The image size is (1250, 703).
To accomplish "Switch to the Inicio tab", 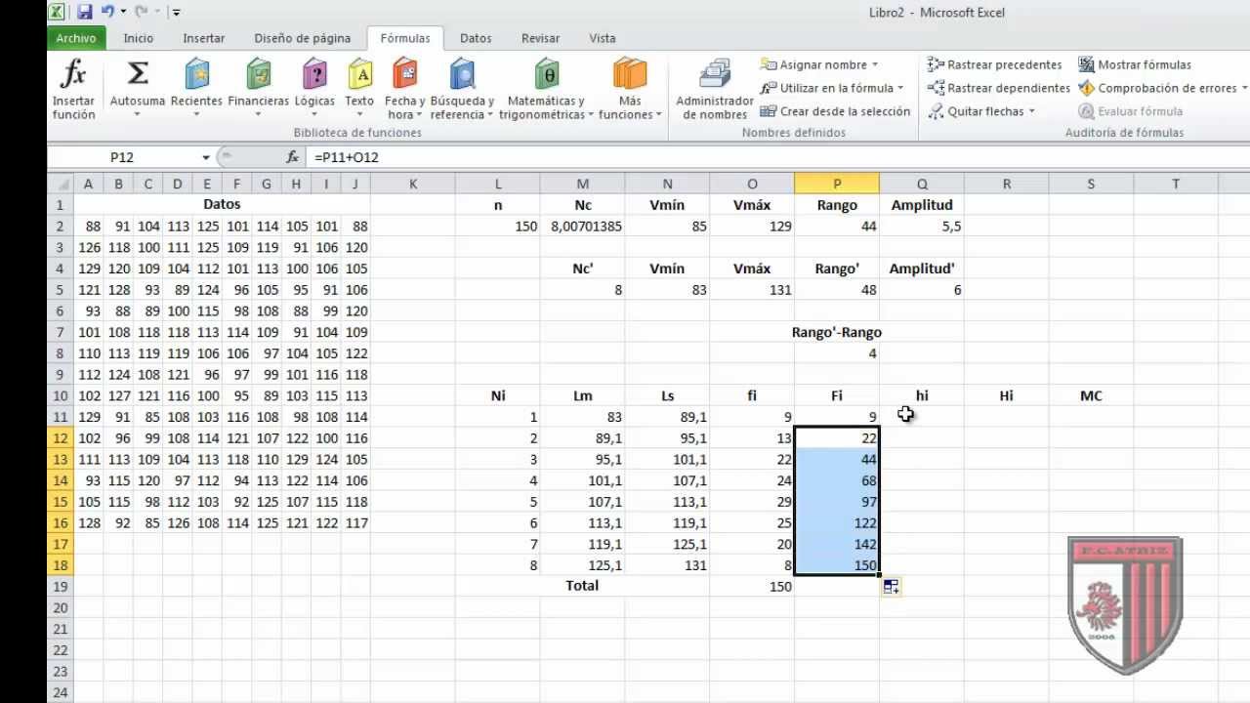I will point(139,38).
